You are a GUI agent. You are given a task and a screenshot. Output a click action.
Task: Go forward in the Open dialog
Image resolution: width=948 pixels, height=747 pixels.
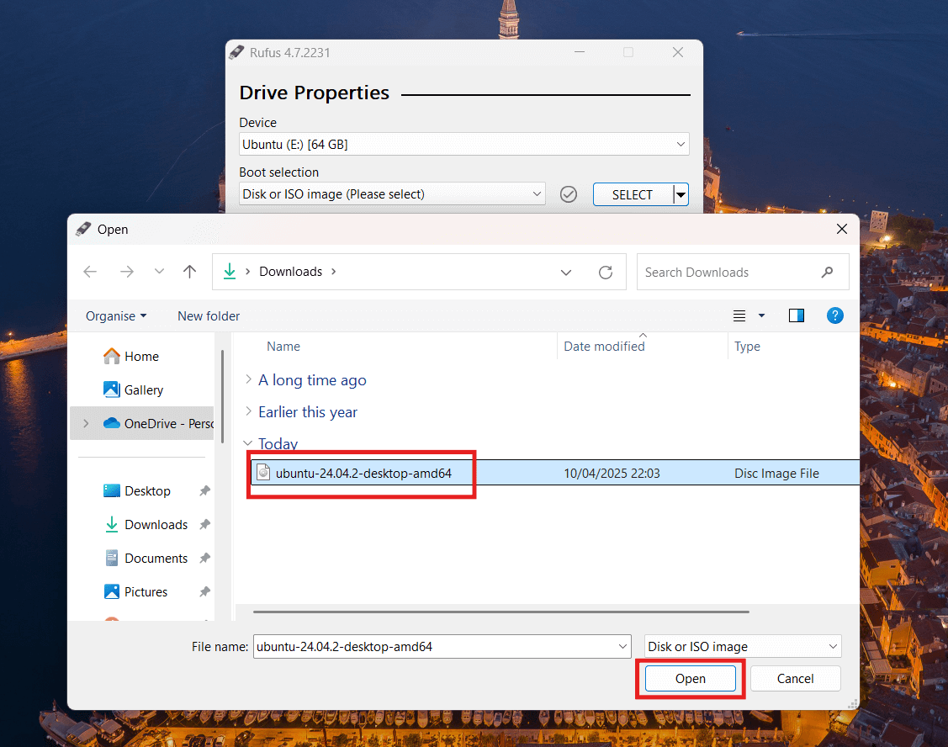click(127, 272)
